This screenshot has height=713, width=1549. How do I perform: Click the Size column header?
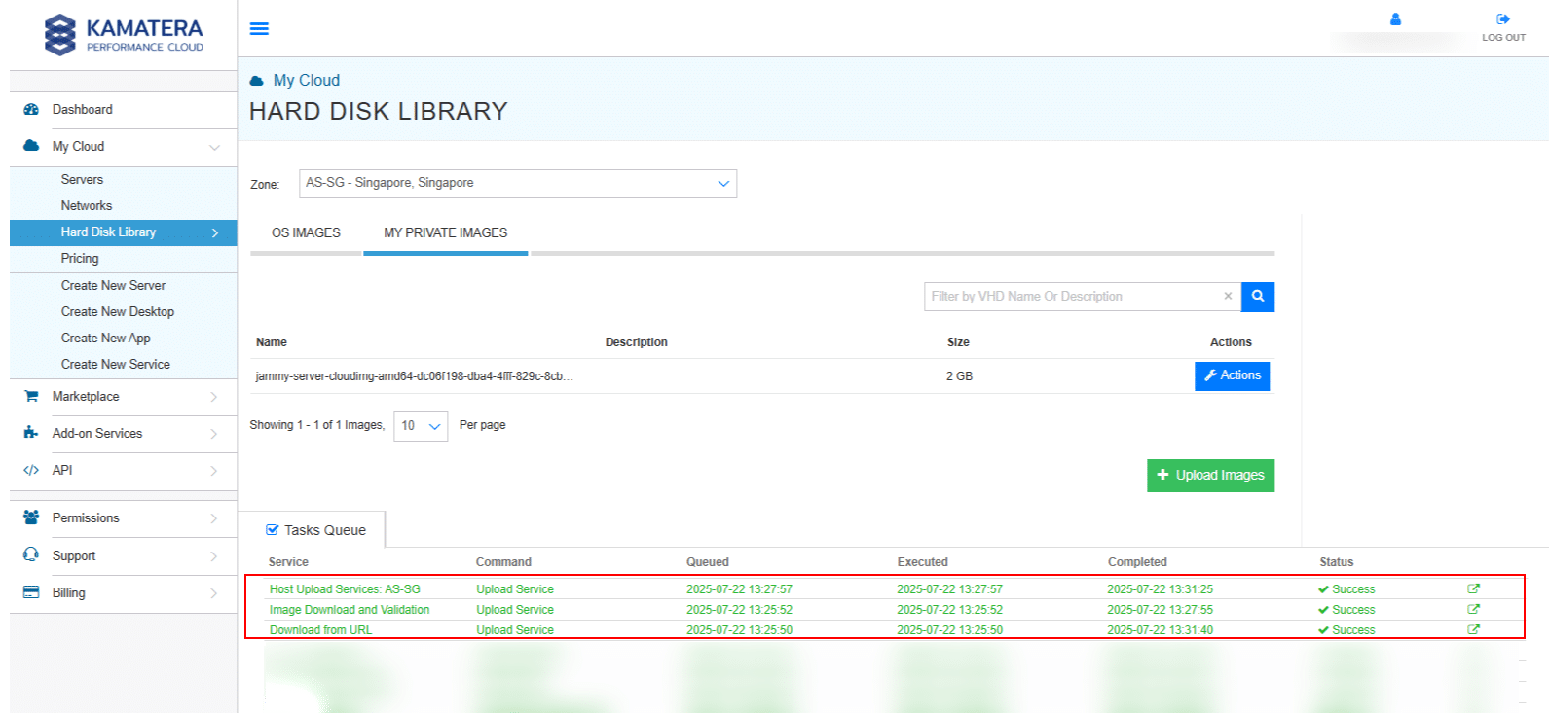[958, 342]
